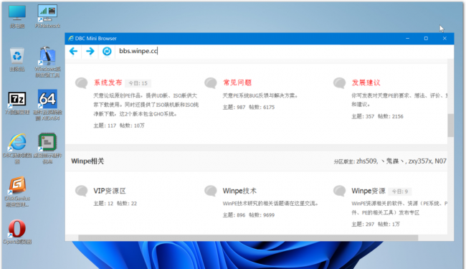Launch the green chip hardware tool shortcut
466x269 pixels.
(x=47, y=148)
